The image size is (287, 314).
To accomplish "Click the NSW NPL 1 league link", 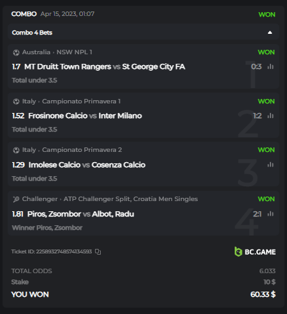I will pos(74,52).
